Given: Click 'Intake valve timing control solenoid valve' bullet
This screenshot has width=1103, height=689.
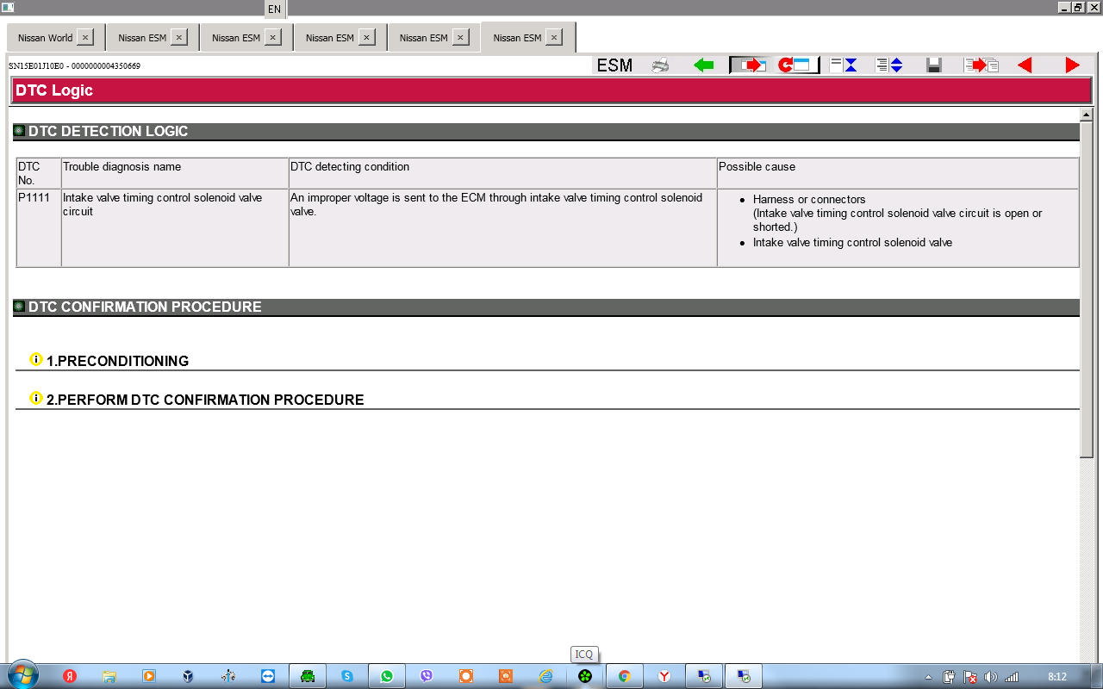Looking at the screenshot, I should [x=852, y=243].
